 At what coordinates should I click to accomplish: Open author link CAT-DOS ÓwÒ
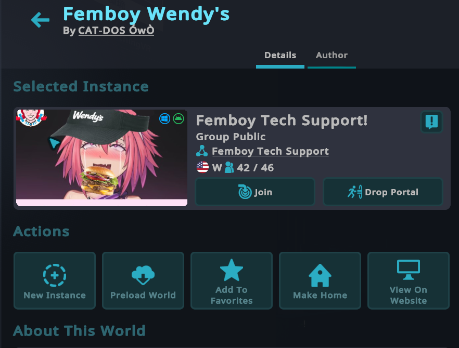(x=116, y=31)
